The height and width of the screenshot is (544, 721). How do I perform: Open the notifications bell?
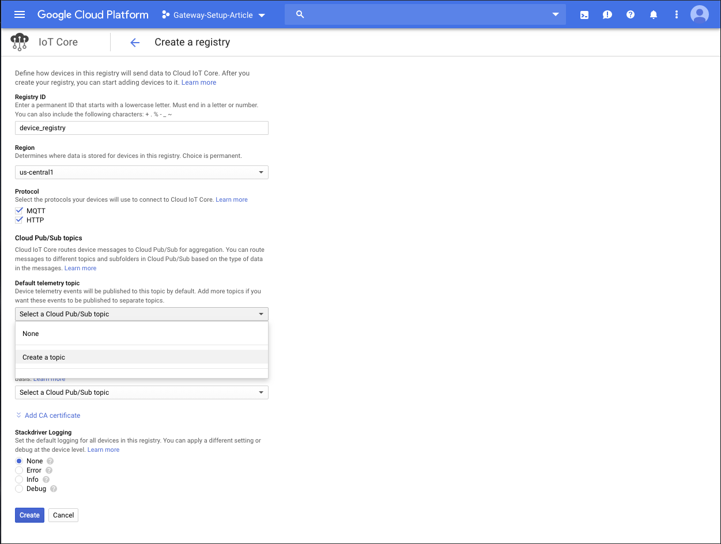click(x=653, y=14)
